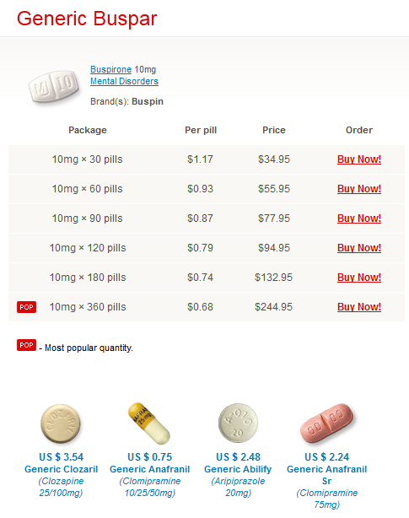Screen dimensions: 409x518
Task: Click the white Buspirone pill image
Action: pos(54,87)
